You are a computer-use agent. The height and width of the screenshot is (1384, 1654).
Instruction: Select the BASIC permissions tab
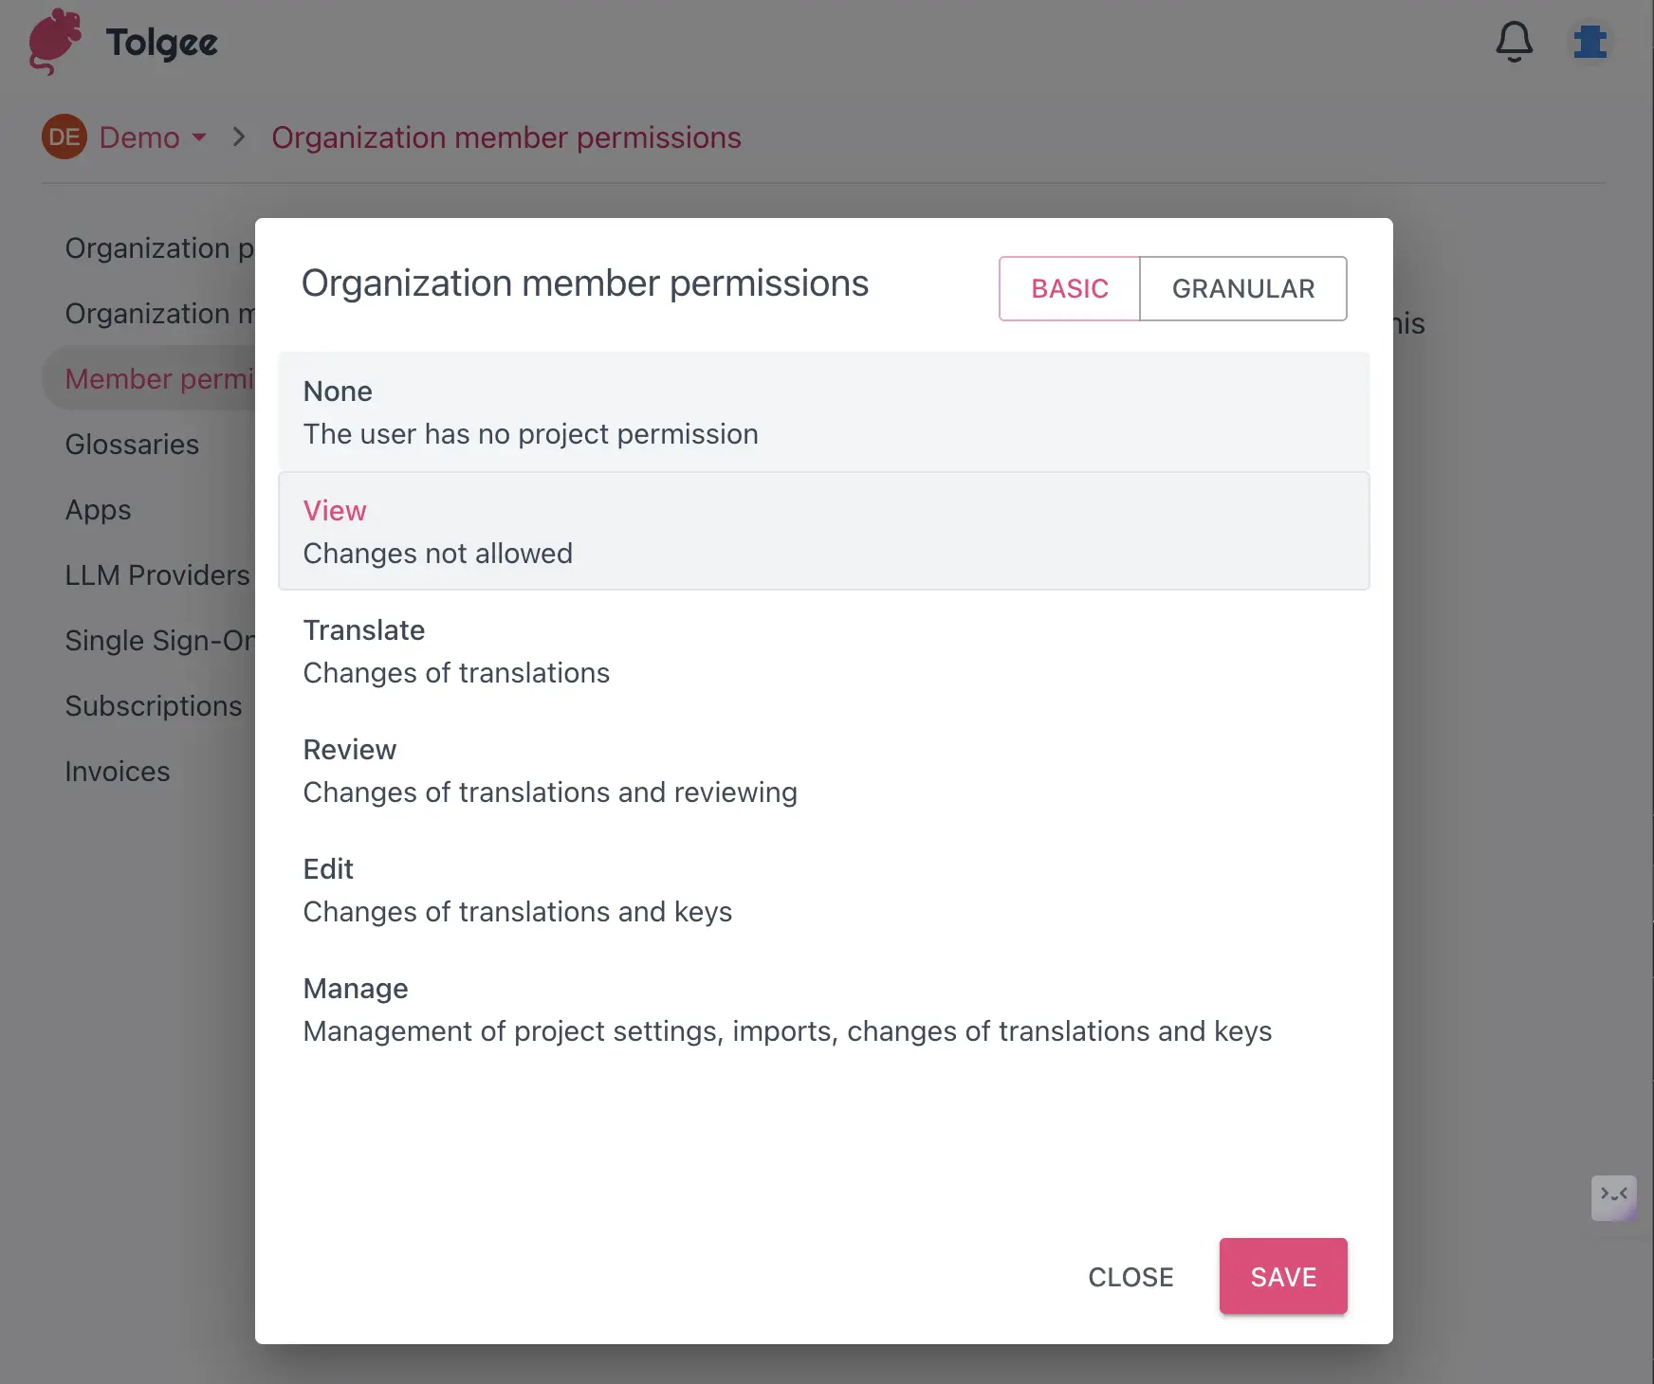click(x=1070, y=288)
